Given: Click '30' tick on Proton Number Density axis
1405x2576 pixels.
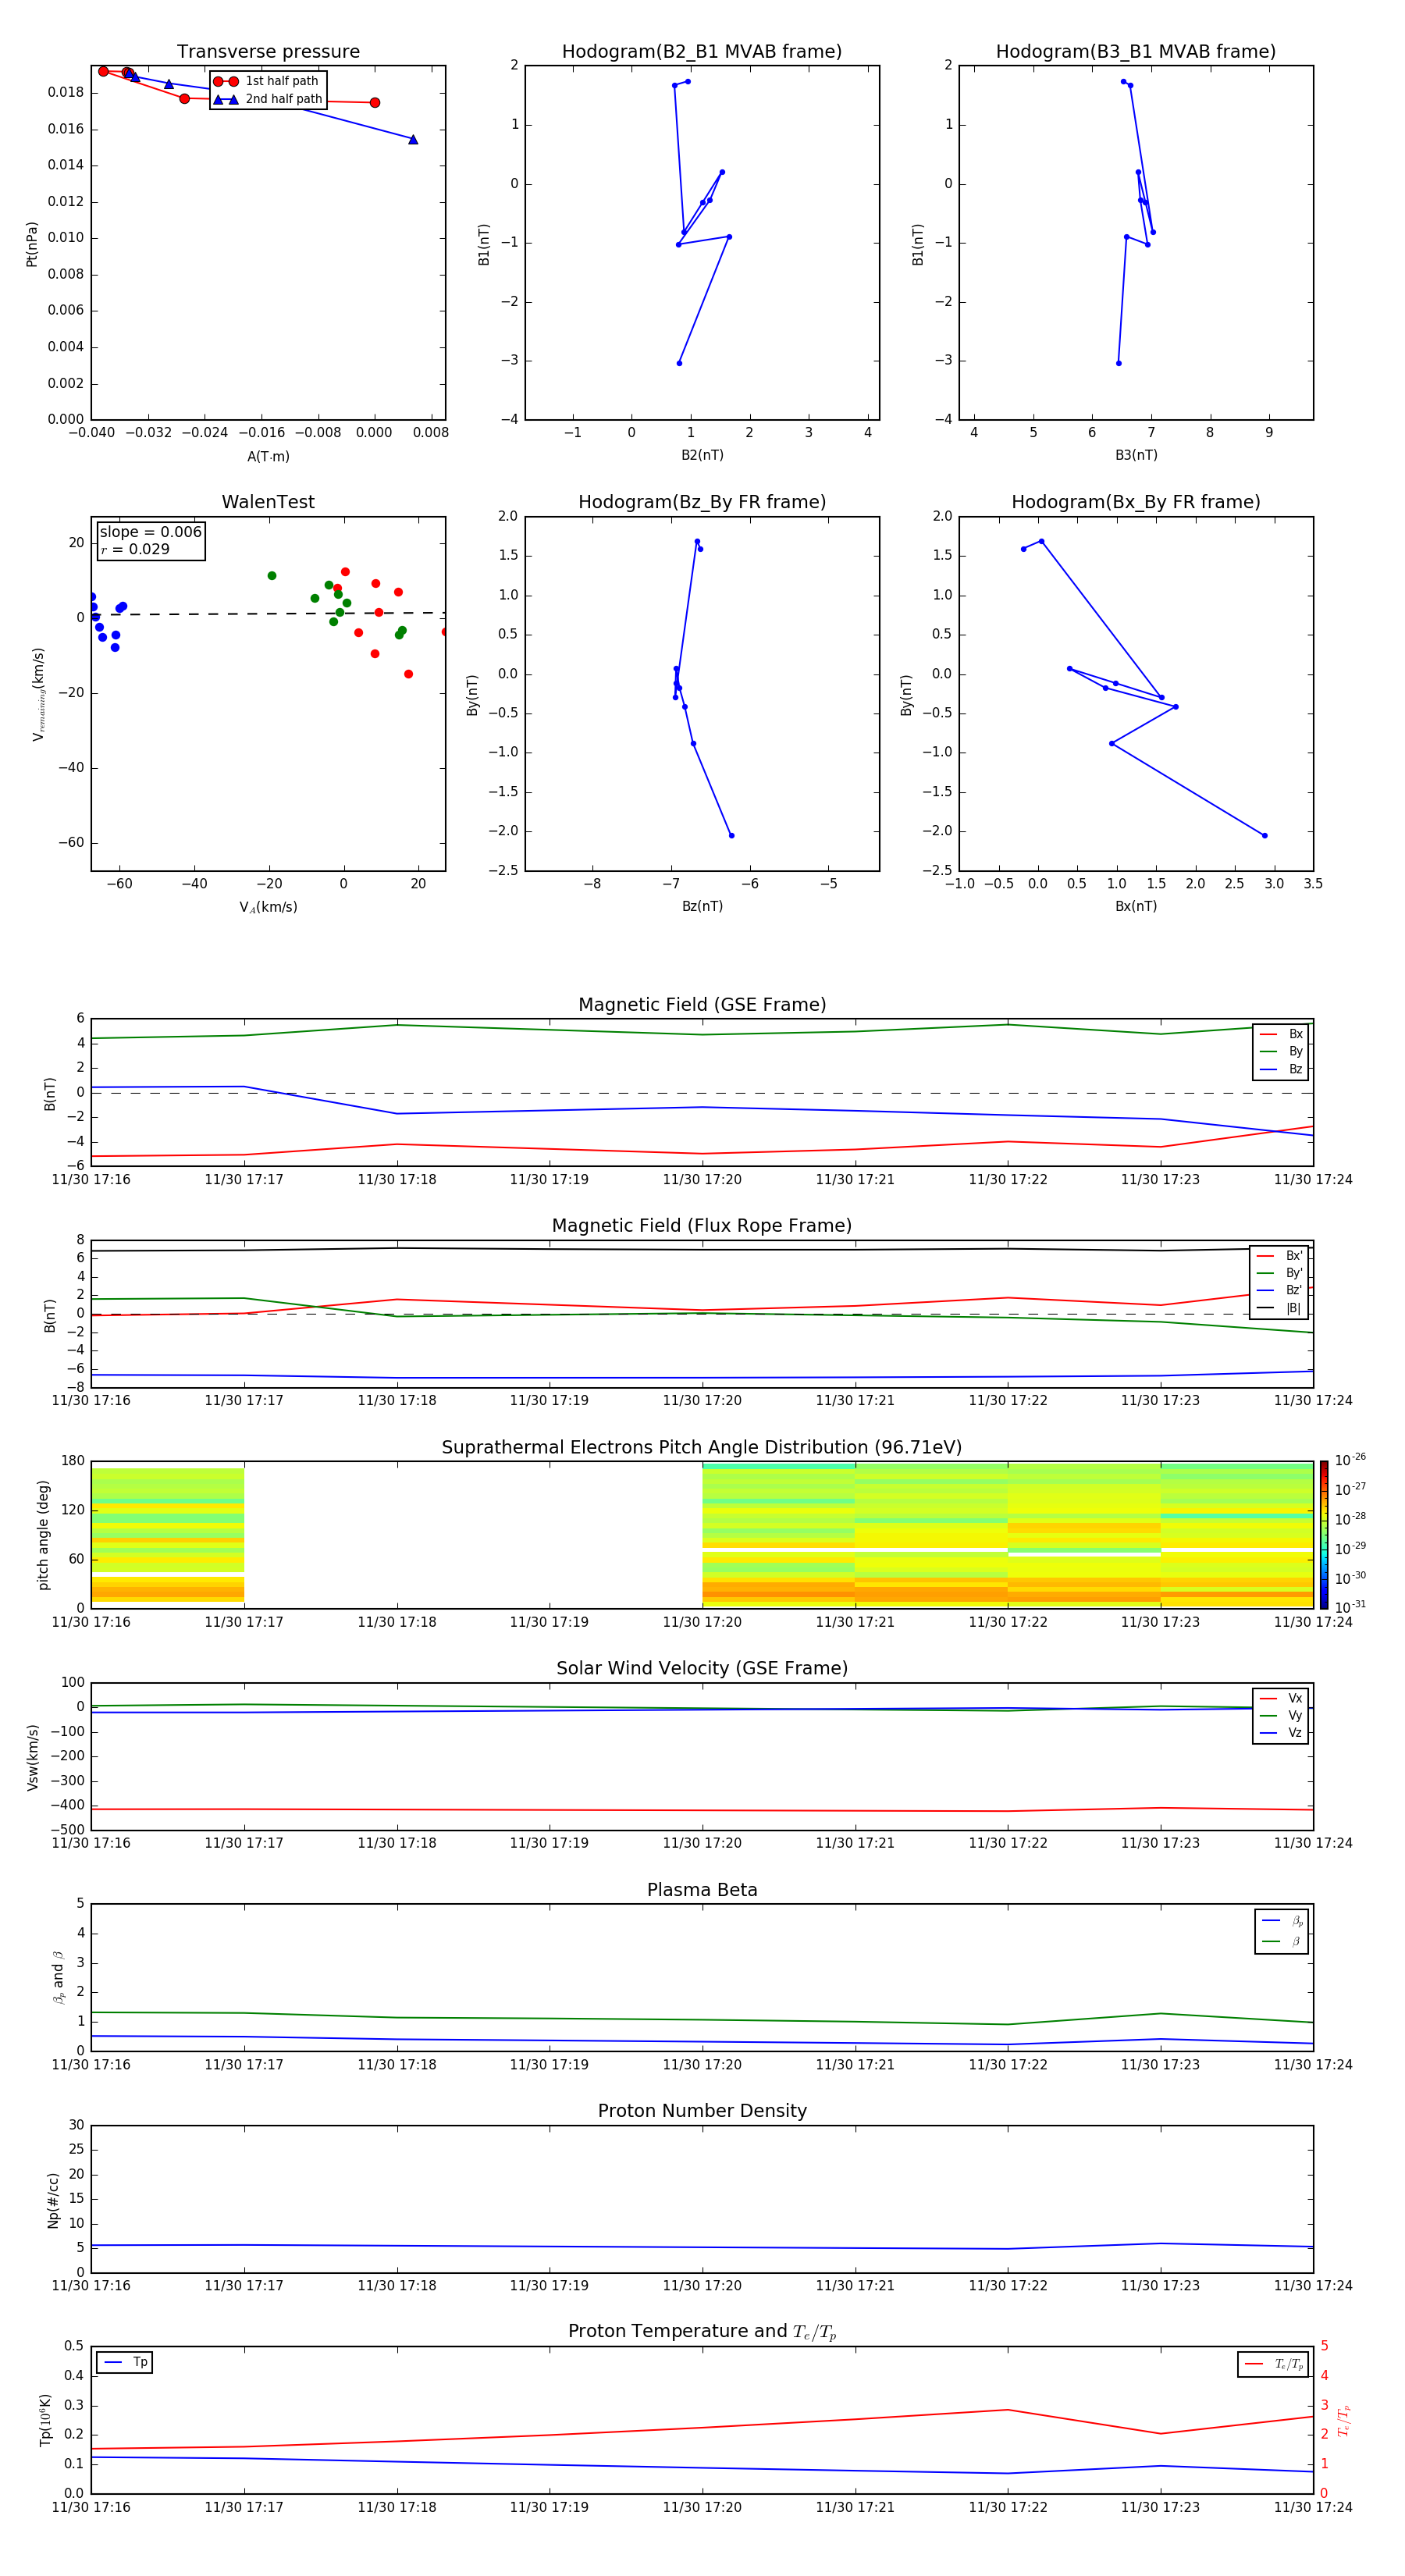Looking at the screenshot, I should click(x=76, y=2125).
